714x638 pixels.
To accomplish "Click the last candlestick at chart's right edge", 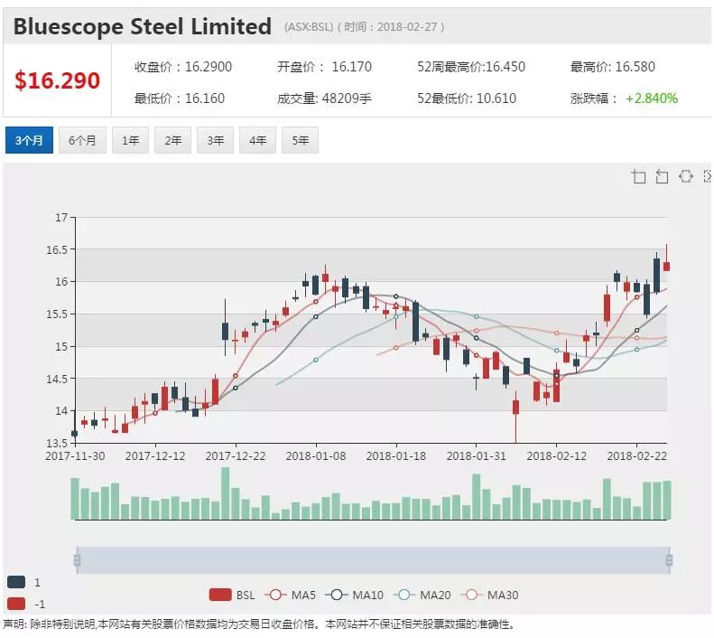I will (667, 267).
